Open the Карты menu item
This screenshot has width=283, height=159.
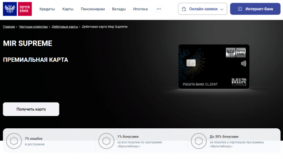click(68, 9)
